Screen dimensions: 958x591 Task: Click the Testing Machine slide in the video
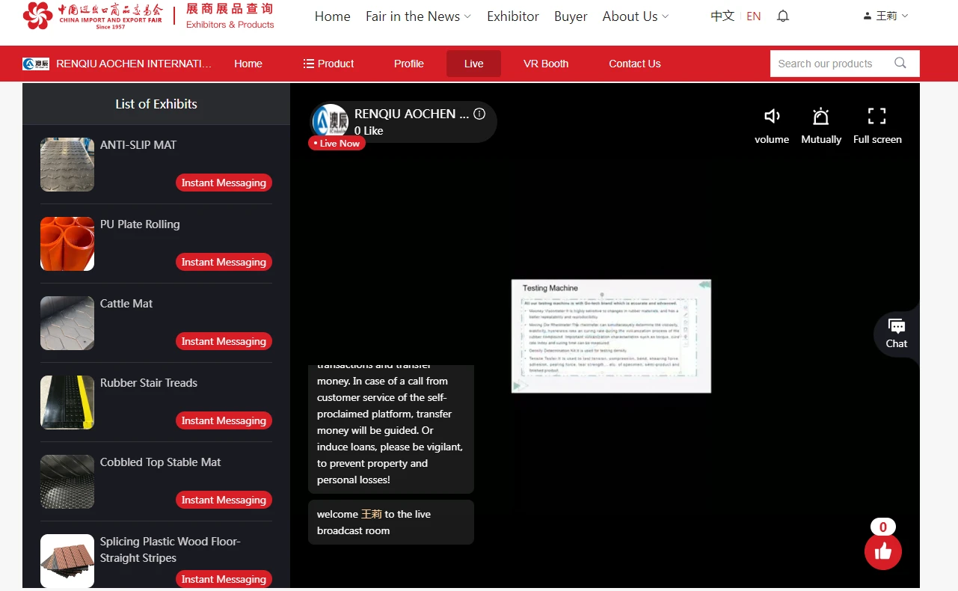(x=611, y=336)
